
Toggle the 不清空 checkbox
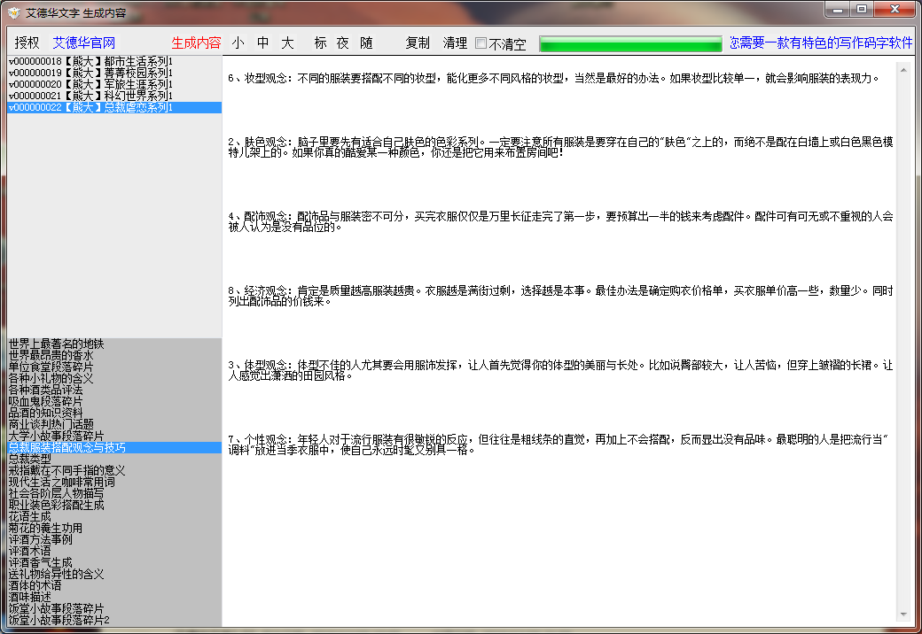tap(500, 43)
